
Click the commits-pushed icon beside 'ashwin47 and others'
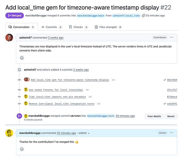click(x=19, y=70)
